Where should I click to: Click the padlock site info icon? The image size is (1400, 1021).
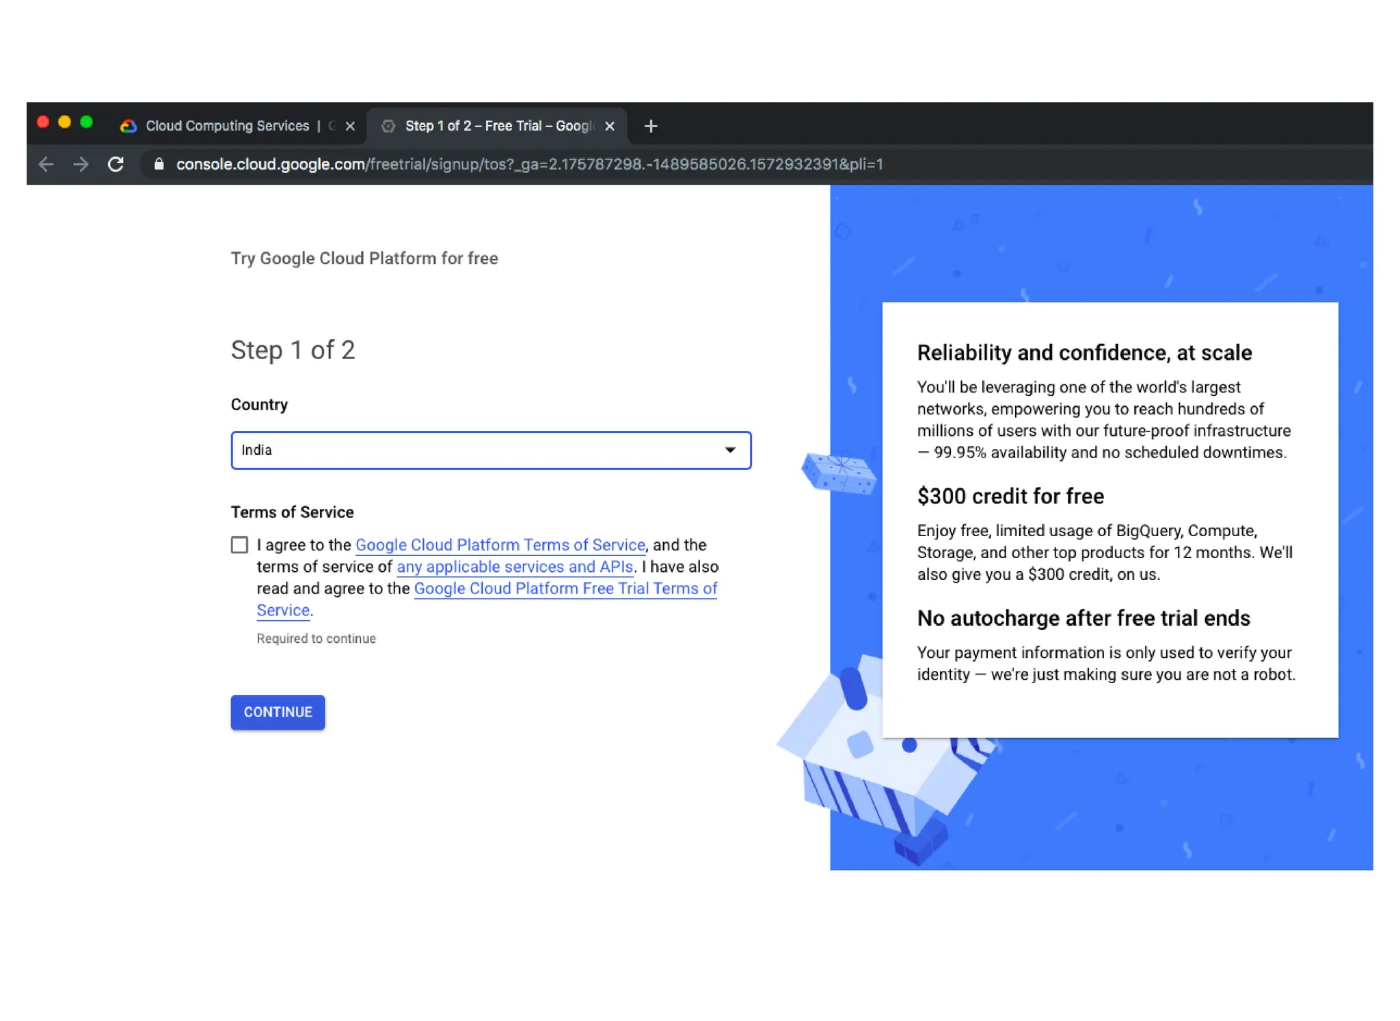159,164
